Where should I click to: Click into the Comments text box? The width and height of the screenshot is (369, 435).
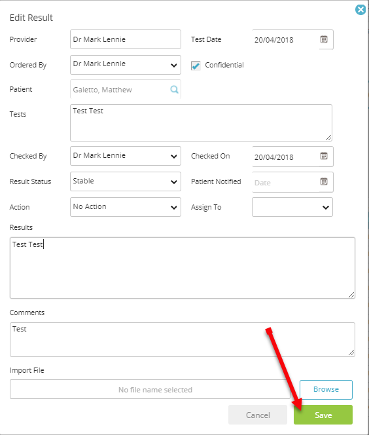coord(183,339)
